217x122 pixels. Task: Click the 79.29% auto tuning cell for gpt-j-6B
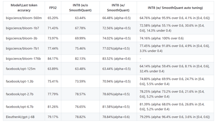click(175, 117)
